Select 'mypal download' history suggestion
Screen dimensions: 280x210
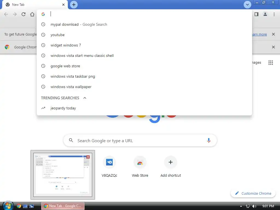pyautogui.click(x=144, y=24)
